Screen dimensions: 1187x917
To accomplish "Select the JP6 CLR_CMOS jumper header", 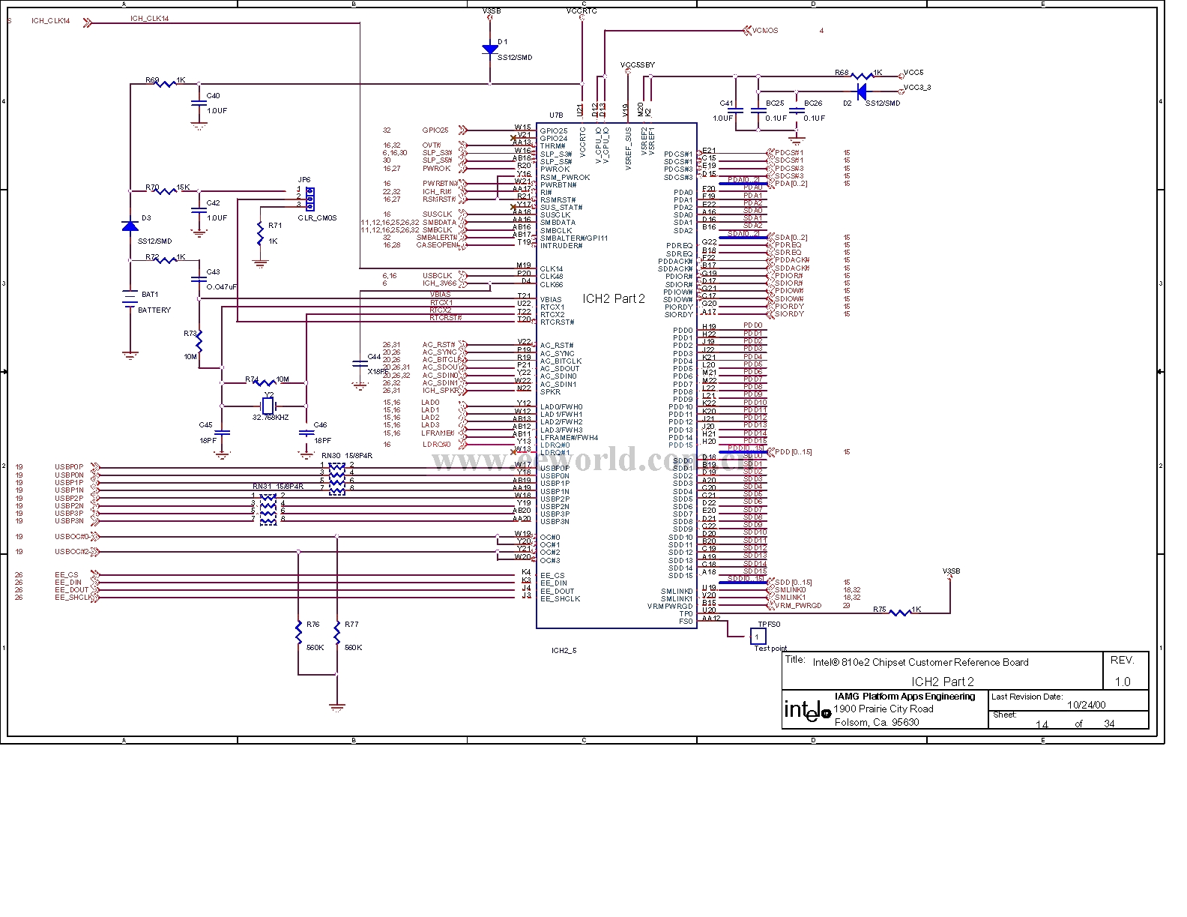I will (309, 197).
